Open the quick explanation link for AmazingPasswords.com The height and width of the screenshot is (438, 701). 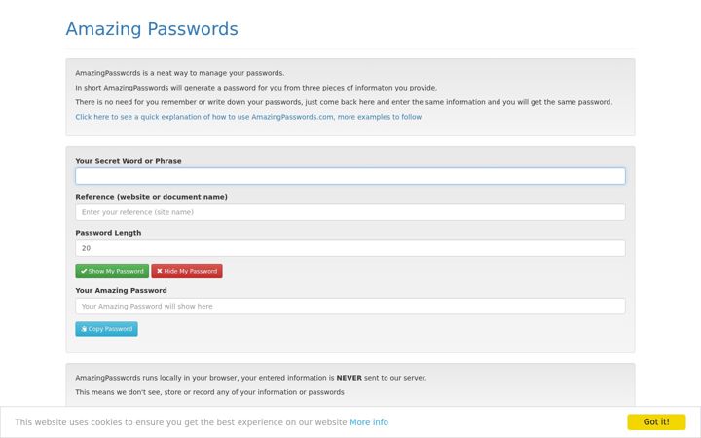point(248,117)
